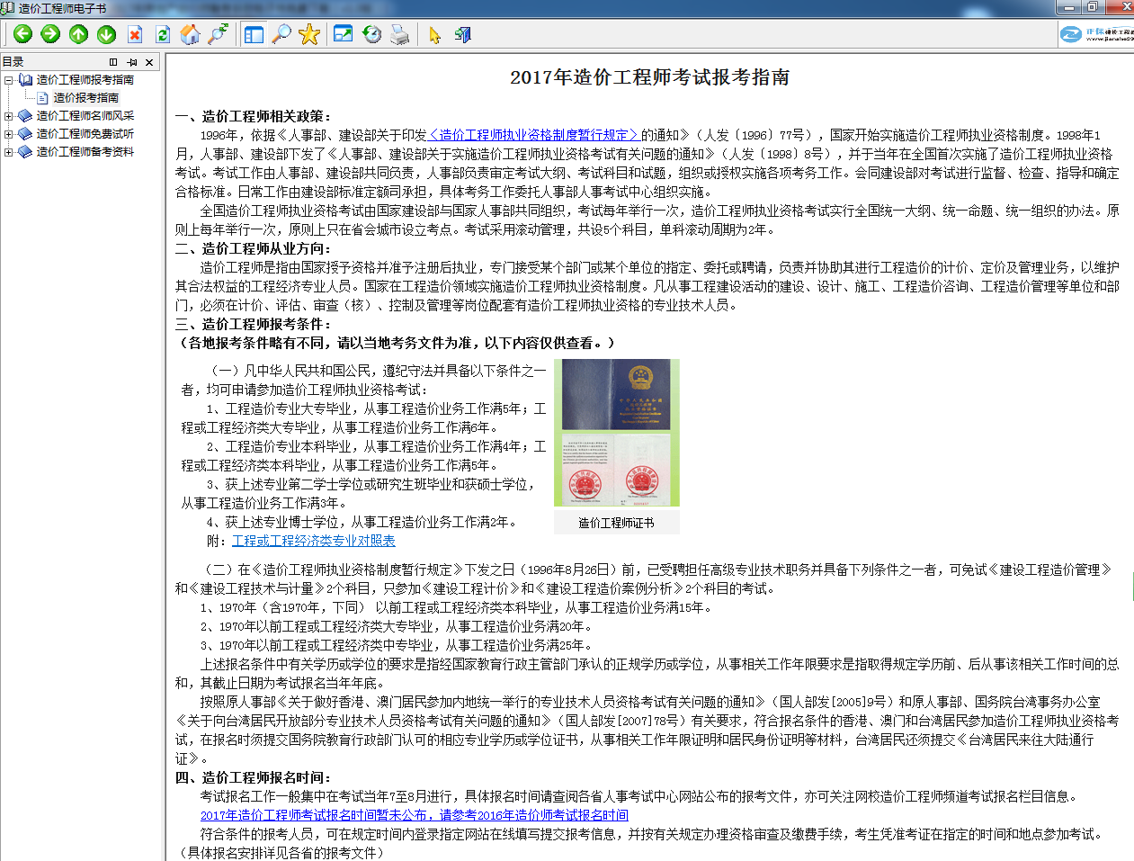Click the Exit door icon in the toolbar
1134x861 pixels.
click(461, 34)
